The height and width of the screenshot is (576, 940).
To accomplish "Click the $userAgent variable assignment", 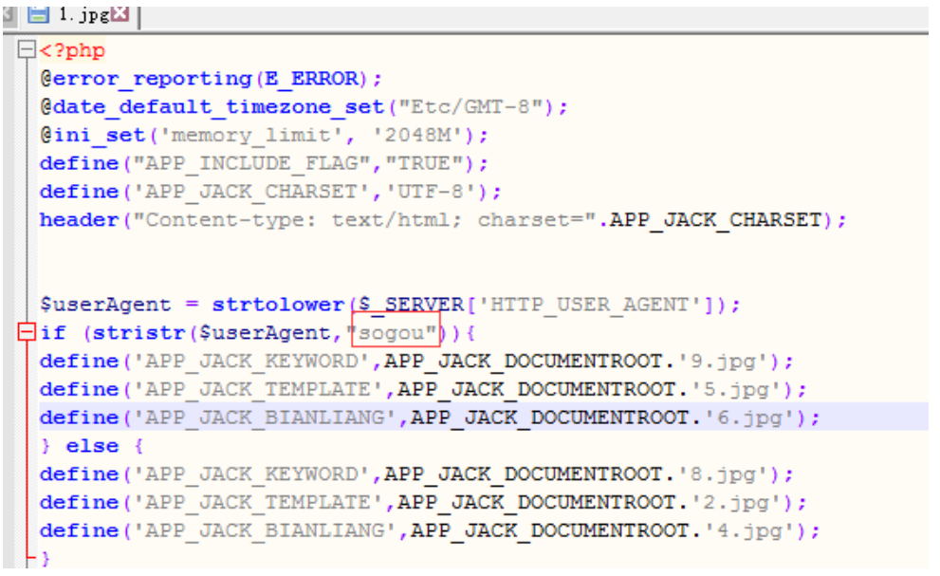I will point(104,305).
